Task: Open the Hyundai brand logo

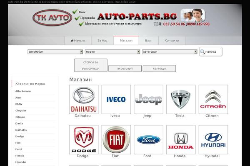Action: pyautogui.click(x=213, y=139)
